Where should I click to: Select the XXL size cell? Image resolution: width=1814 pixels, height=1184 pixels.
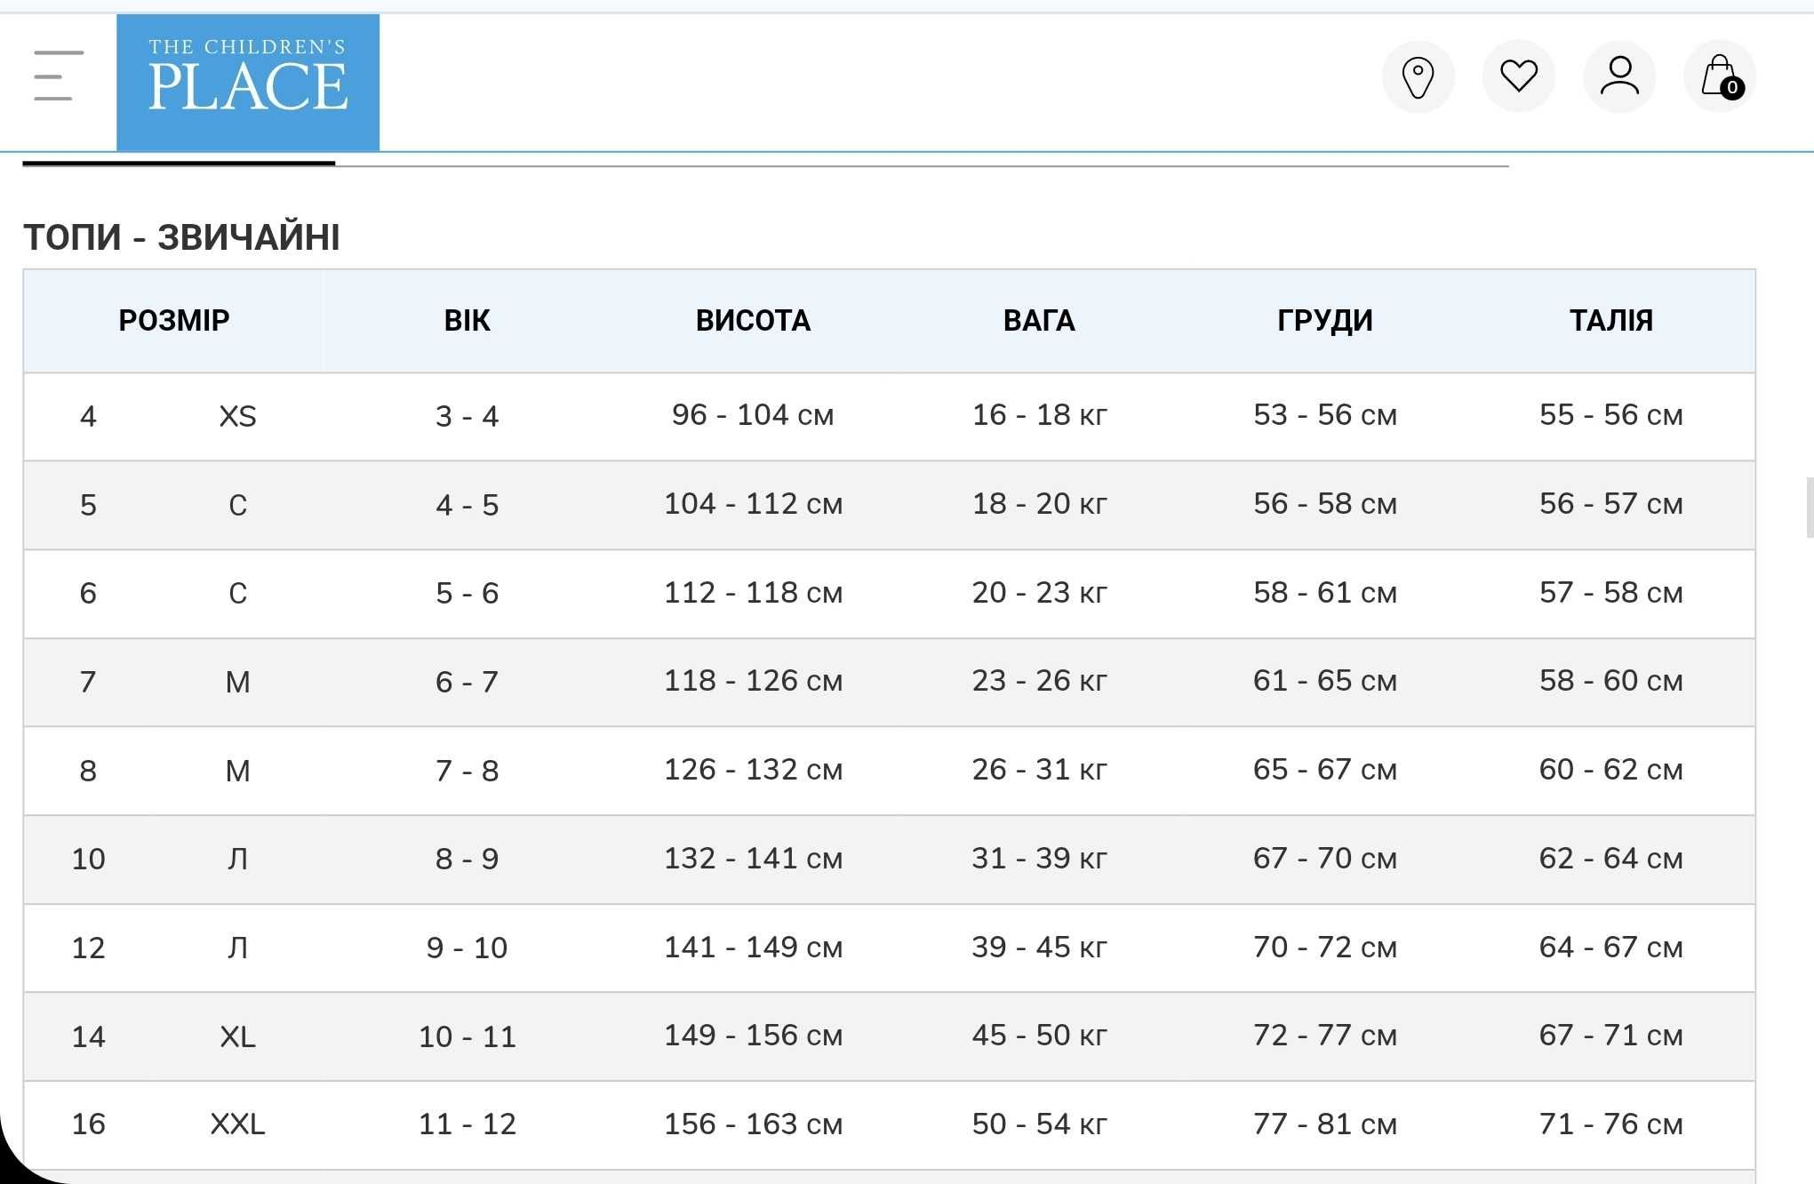point(237,1124)
